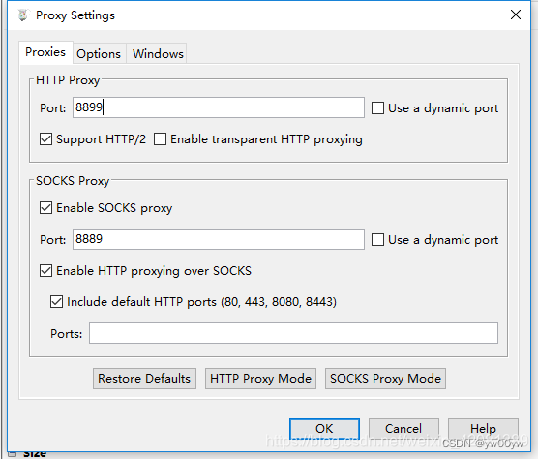Toggle Enable HTTP proxying over SOCKS
This screenshot has height=459, width=538.
(46, 271)
